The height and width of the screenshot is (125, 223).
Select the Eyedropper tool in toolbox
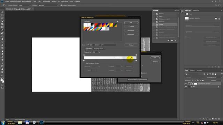click(2, 30)
